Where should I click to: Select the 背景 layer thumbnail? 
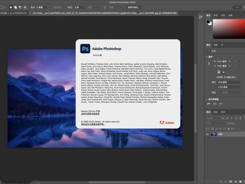point(214,134)
